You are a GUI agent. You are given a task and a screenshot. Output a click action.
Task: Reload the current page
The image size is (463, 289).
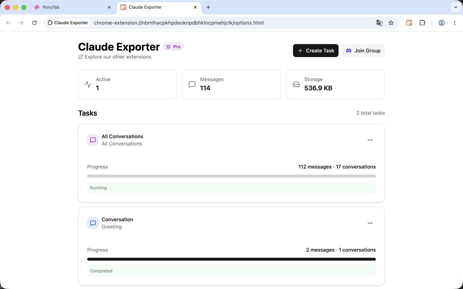pyautogui.click(x=34, y=23)
